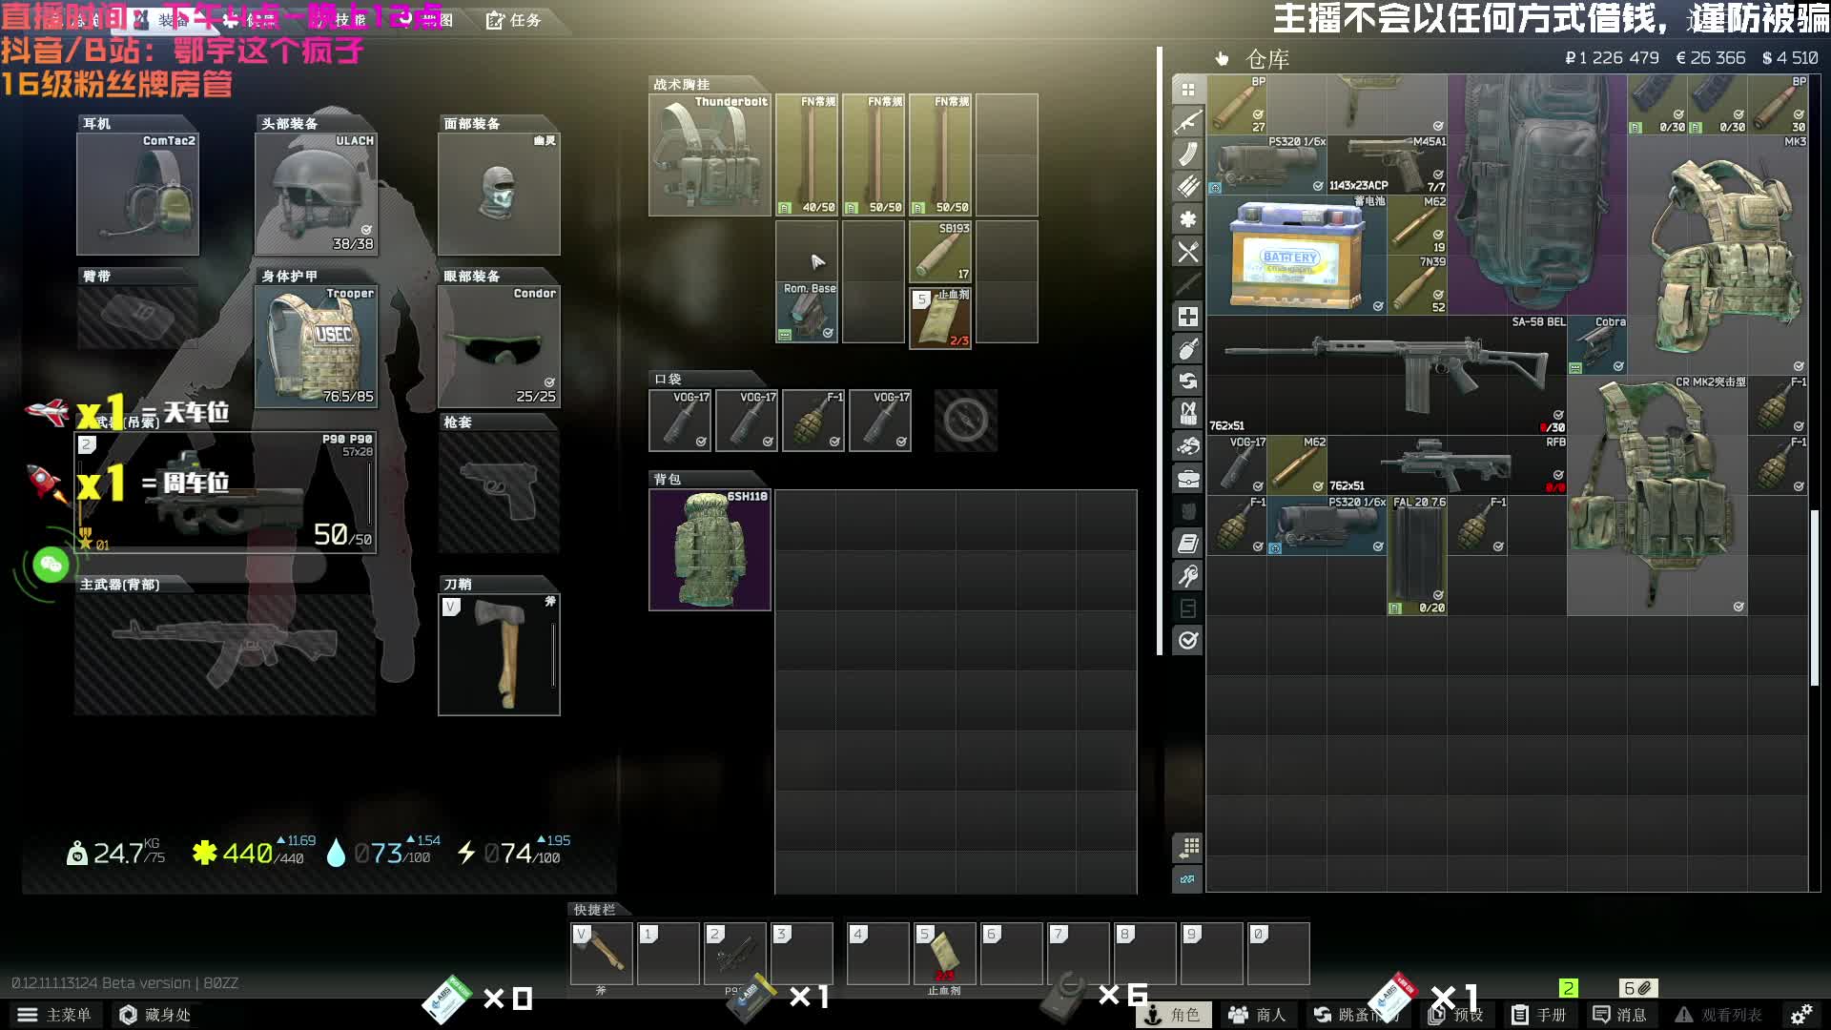The height and width of the screenshot is (1030, 1831).
Task: Show all items in stash filter
Action: pyautogui.click(x=1187, y=90)
